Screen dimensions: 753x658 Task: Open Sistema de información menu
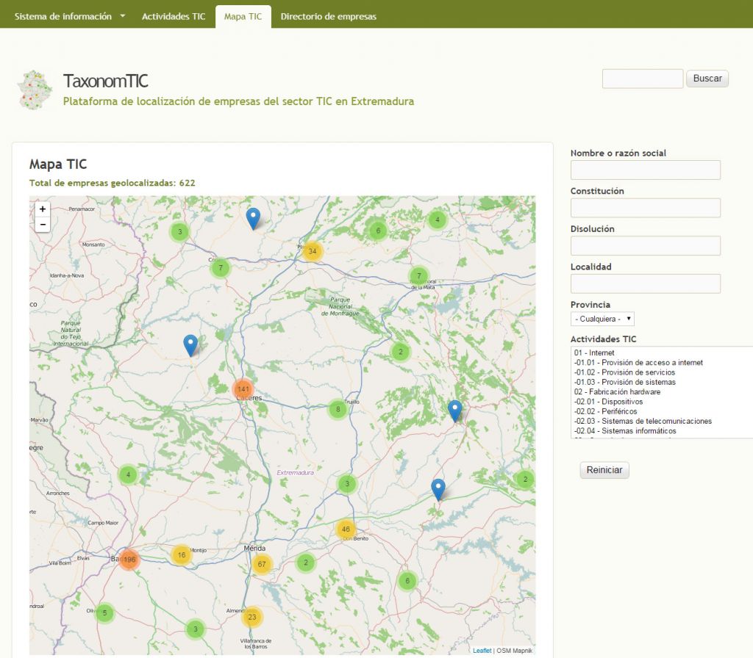[63, 16]
